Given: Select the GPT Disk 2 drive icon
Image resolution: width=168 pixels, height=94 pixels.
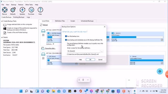Looking at the screenshot, I should click(43, 54).
